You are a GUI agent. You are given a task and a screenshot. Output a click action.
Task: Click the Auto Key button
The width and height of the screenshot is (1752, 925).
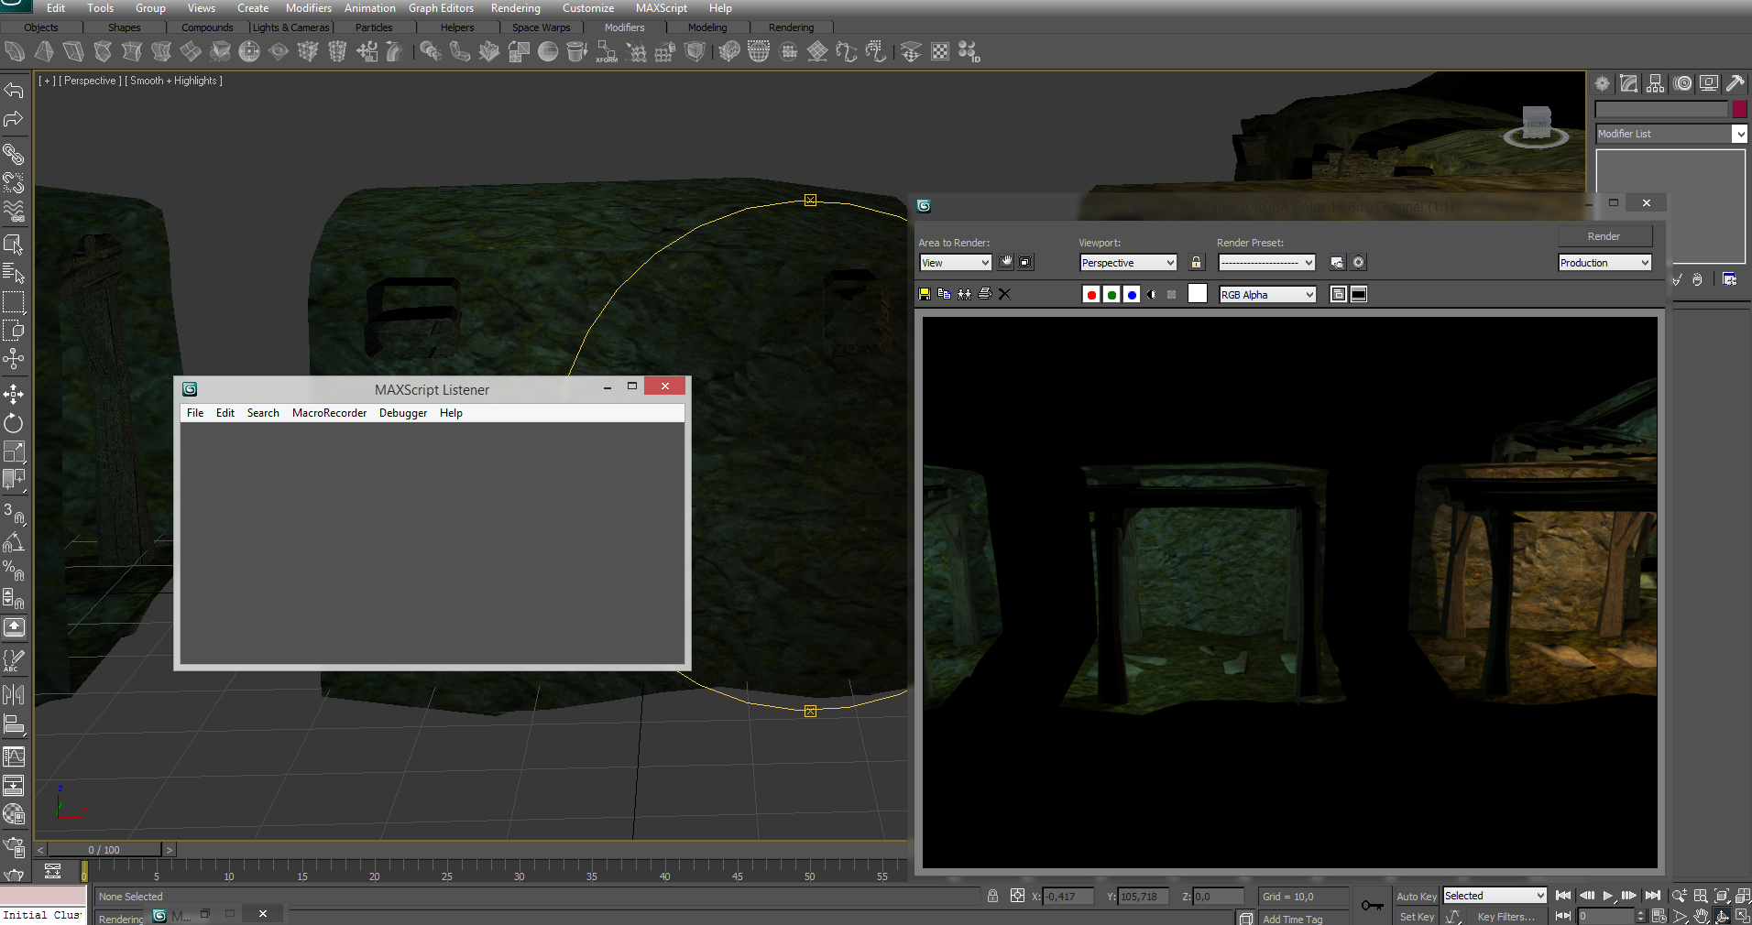[x=1416, y=897]
